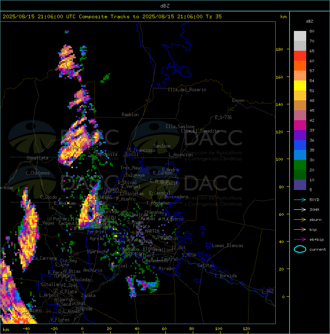Click the Lomas_Blancas map label
This screenshot has height=334, width=330.
(228, 246)
